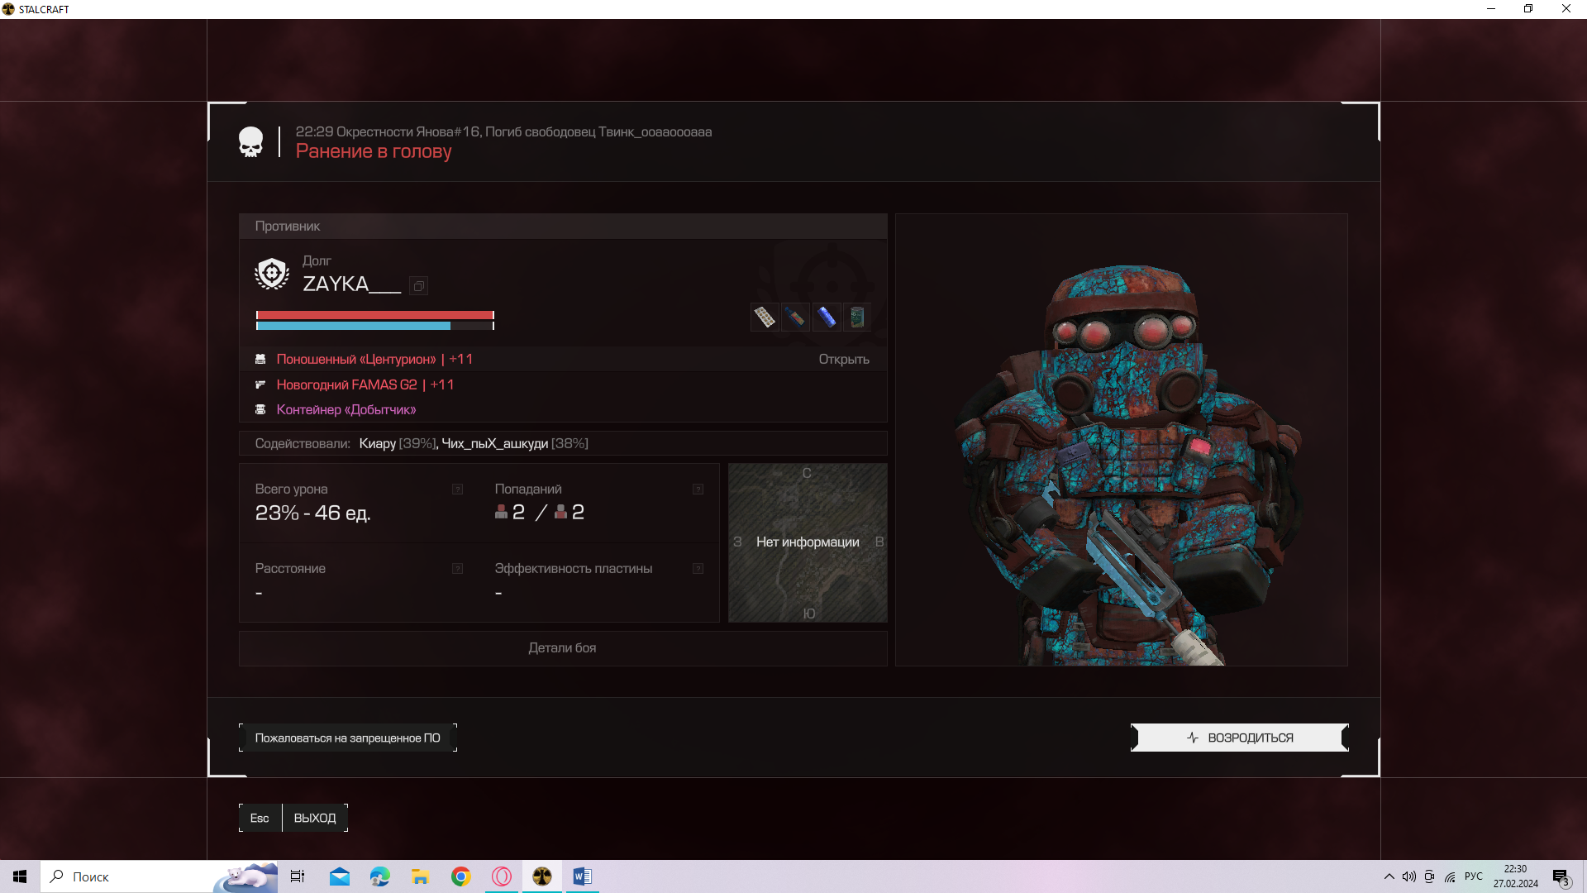Click the skull death icon
Screen dimensions: 1587x893
click(250, 142)
